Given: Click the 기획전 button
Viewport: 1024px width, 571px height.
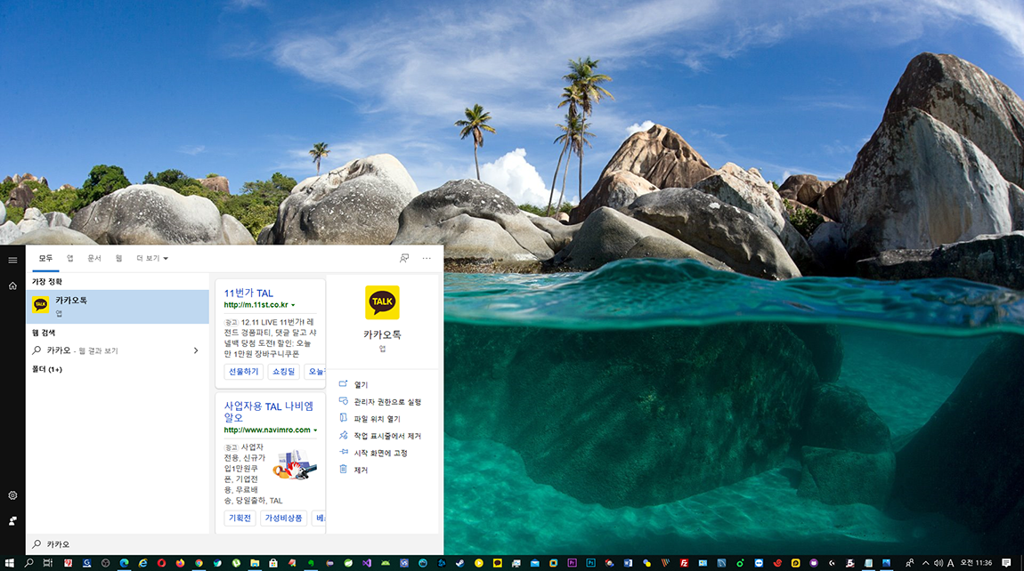Looking at the screenshot, I should click(240, 519).
